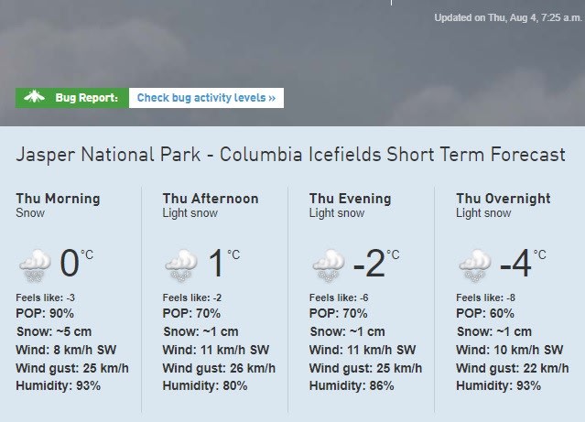
Task: Click the 0°C morning temperature
Action: 77,263
